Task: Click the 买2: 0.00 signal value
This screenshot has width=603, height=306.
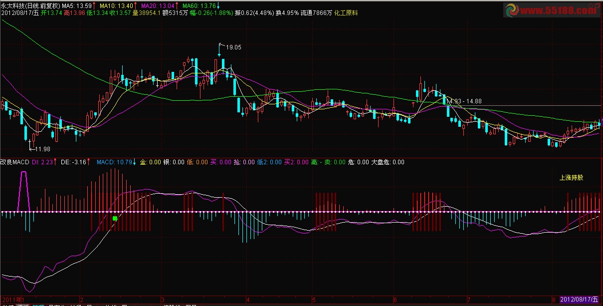Action: click(x=297, y=162)
